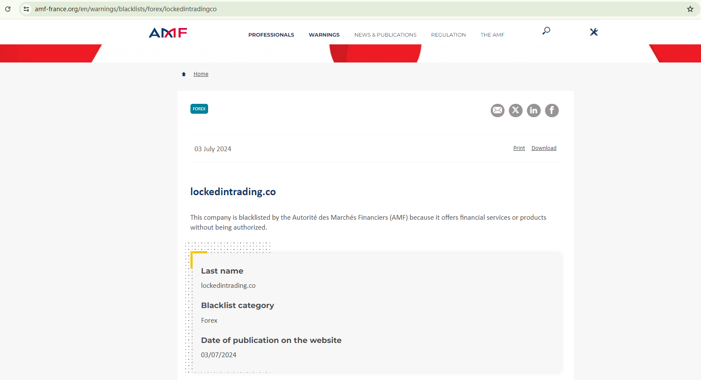
Task: Click the lockedintrading.co page heading
Action: (x=233, y=192)
